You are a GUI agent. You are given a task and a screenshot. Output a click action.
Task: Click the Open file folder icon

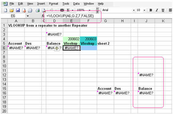tap(12, 10)
